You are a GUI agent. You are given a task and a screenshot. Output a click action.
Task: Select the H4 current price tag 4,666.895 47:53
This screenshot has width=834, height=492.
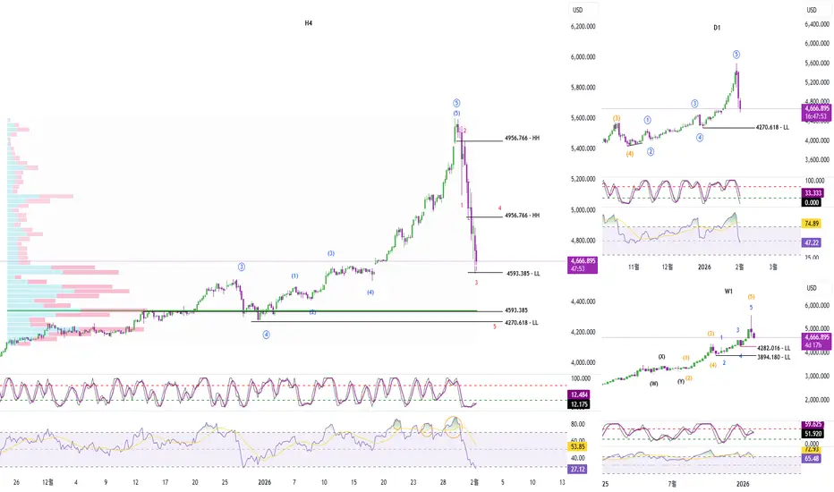tap(583, 265)
